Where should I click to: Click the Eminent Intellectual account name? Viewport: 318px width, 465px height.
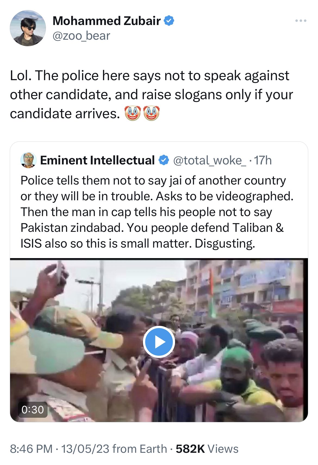pos(97,160)
